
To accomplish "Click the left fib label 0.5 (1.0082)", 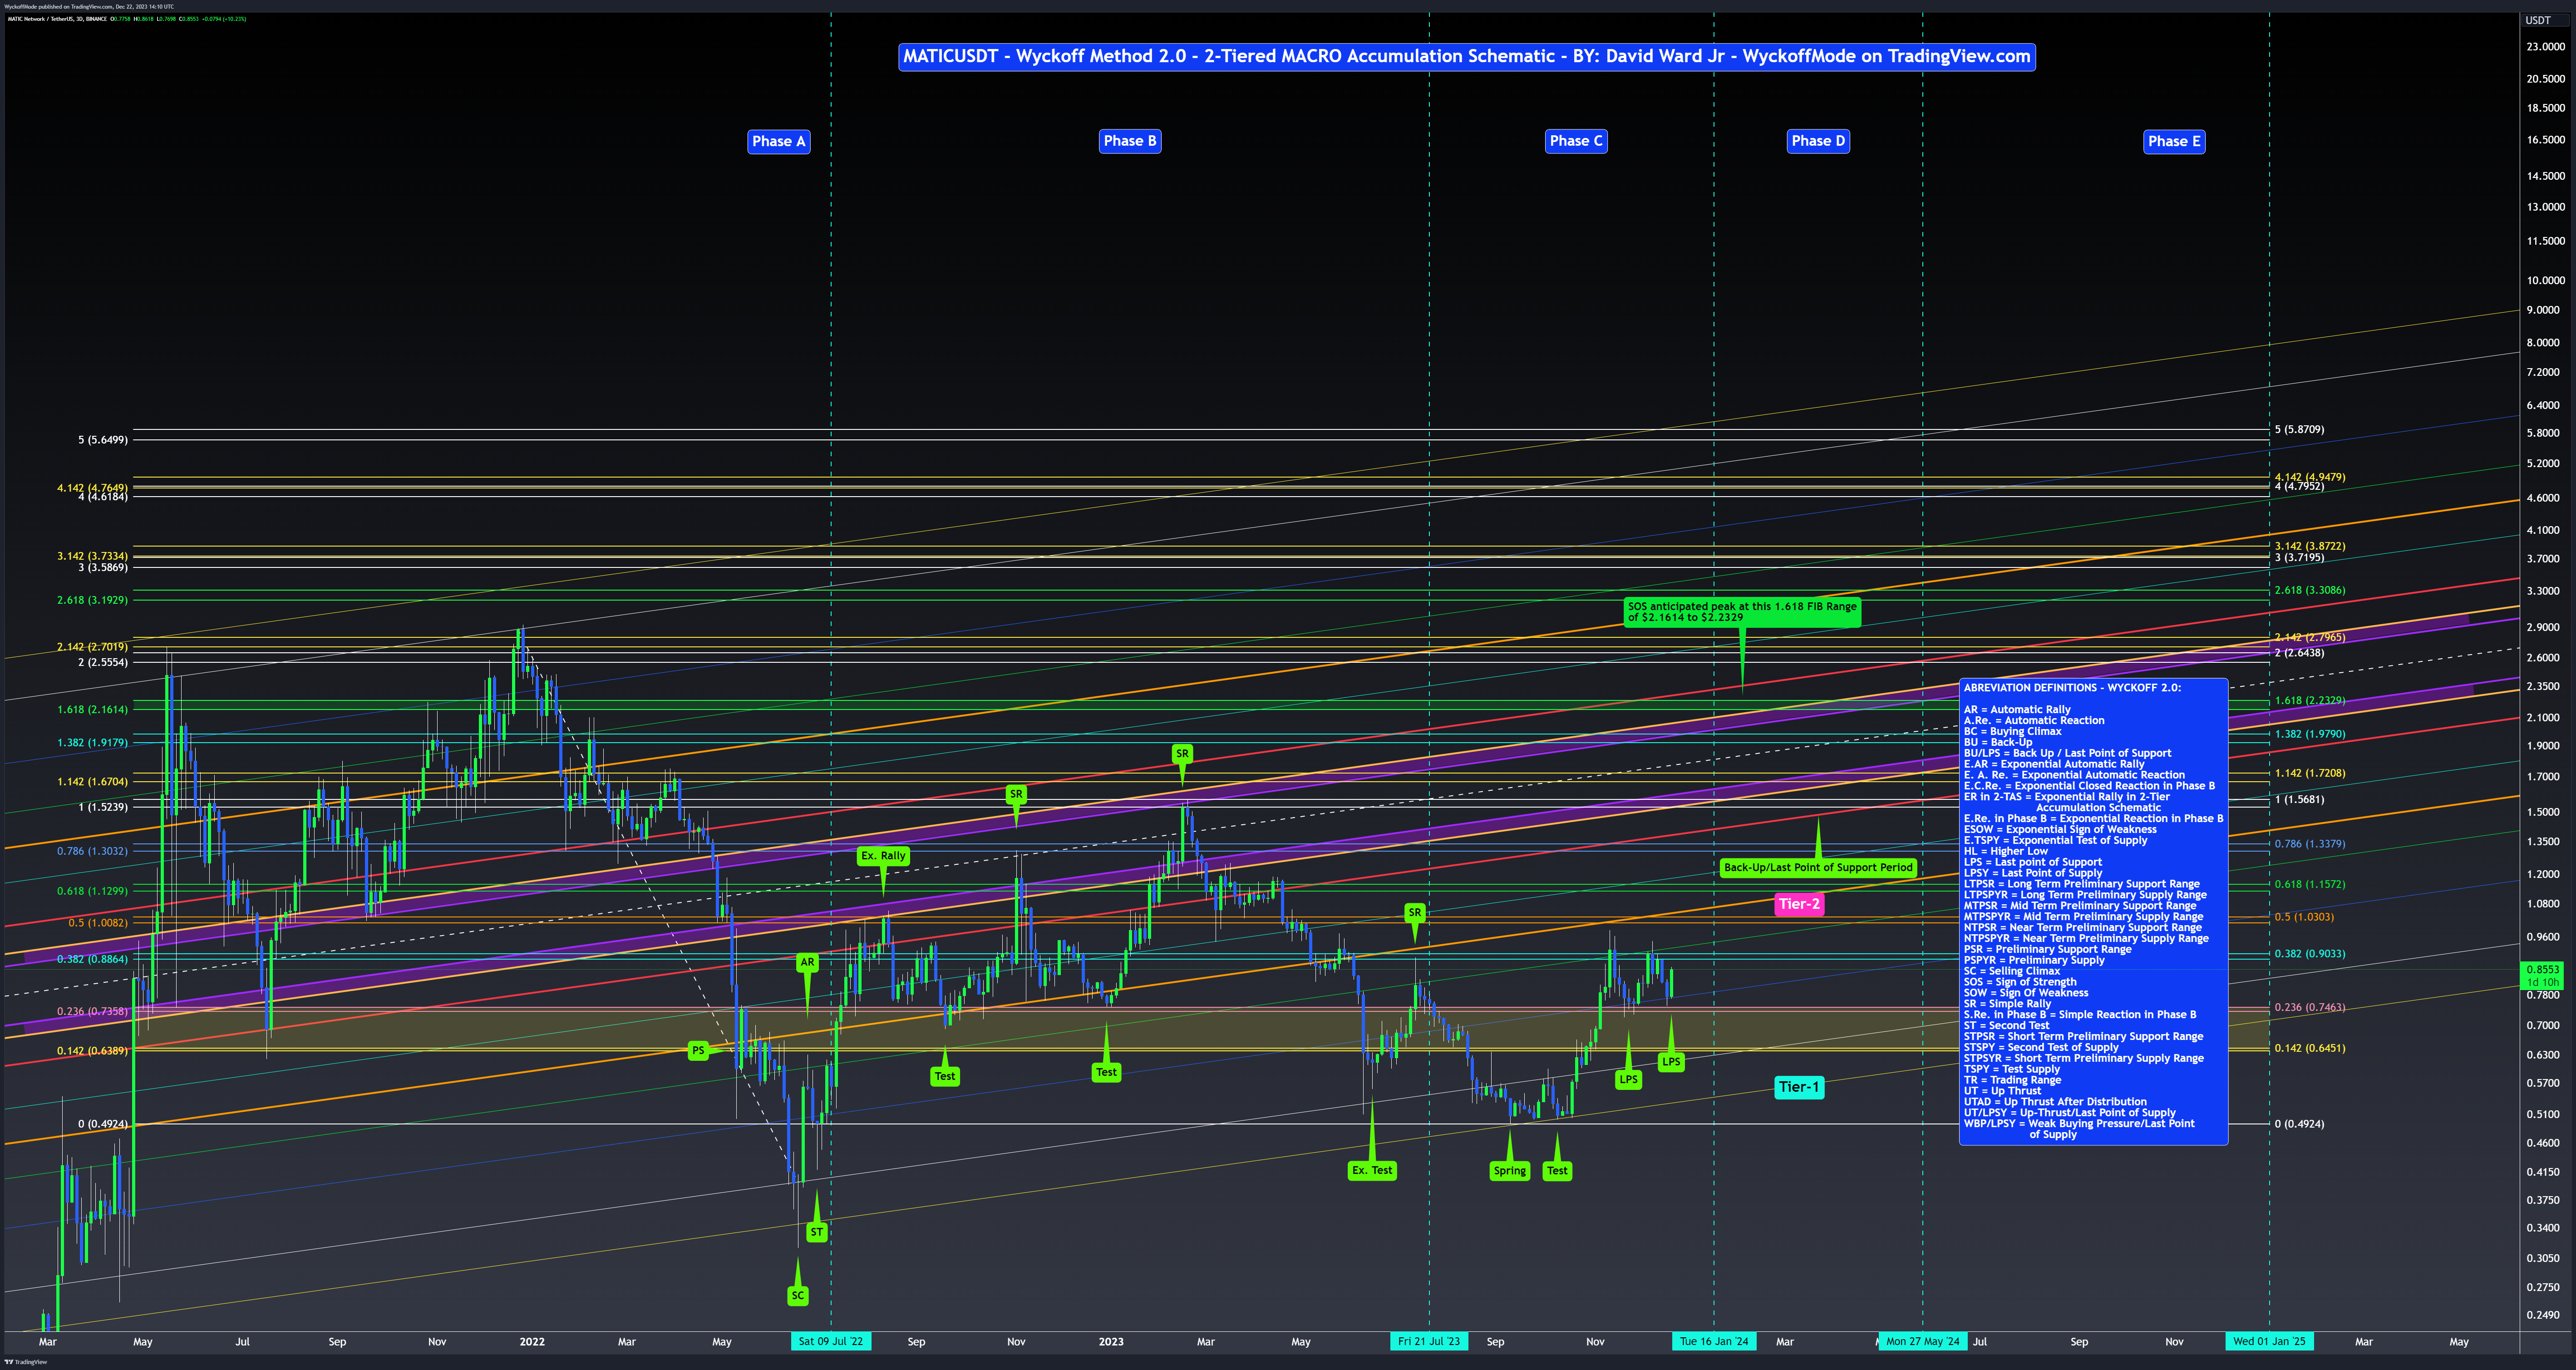I will [x=98, y=923].
